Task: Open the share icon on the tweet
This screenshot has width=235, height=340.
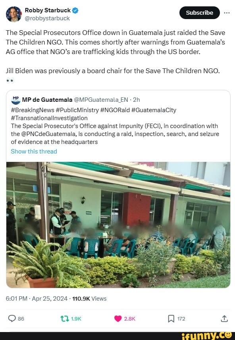Action: (224, 318)
